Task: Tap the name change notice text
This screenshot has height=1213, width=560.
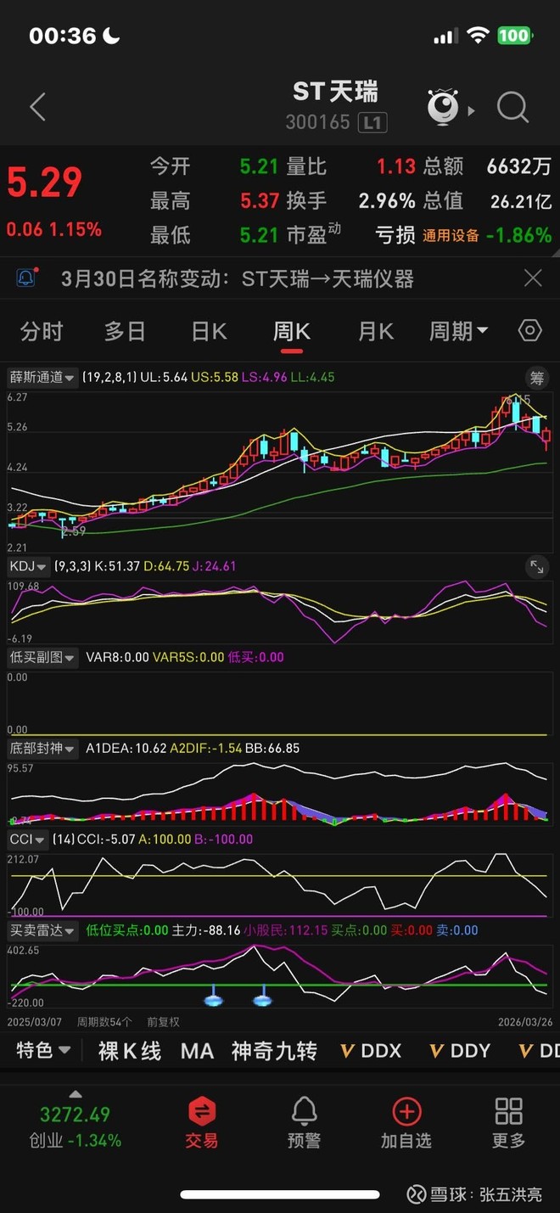Action: coord(238,278)
